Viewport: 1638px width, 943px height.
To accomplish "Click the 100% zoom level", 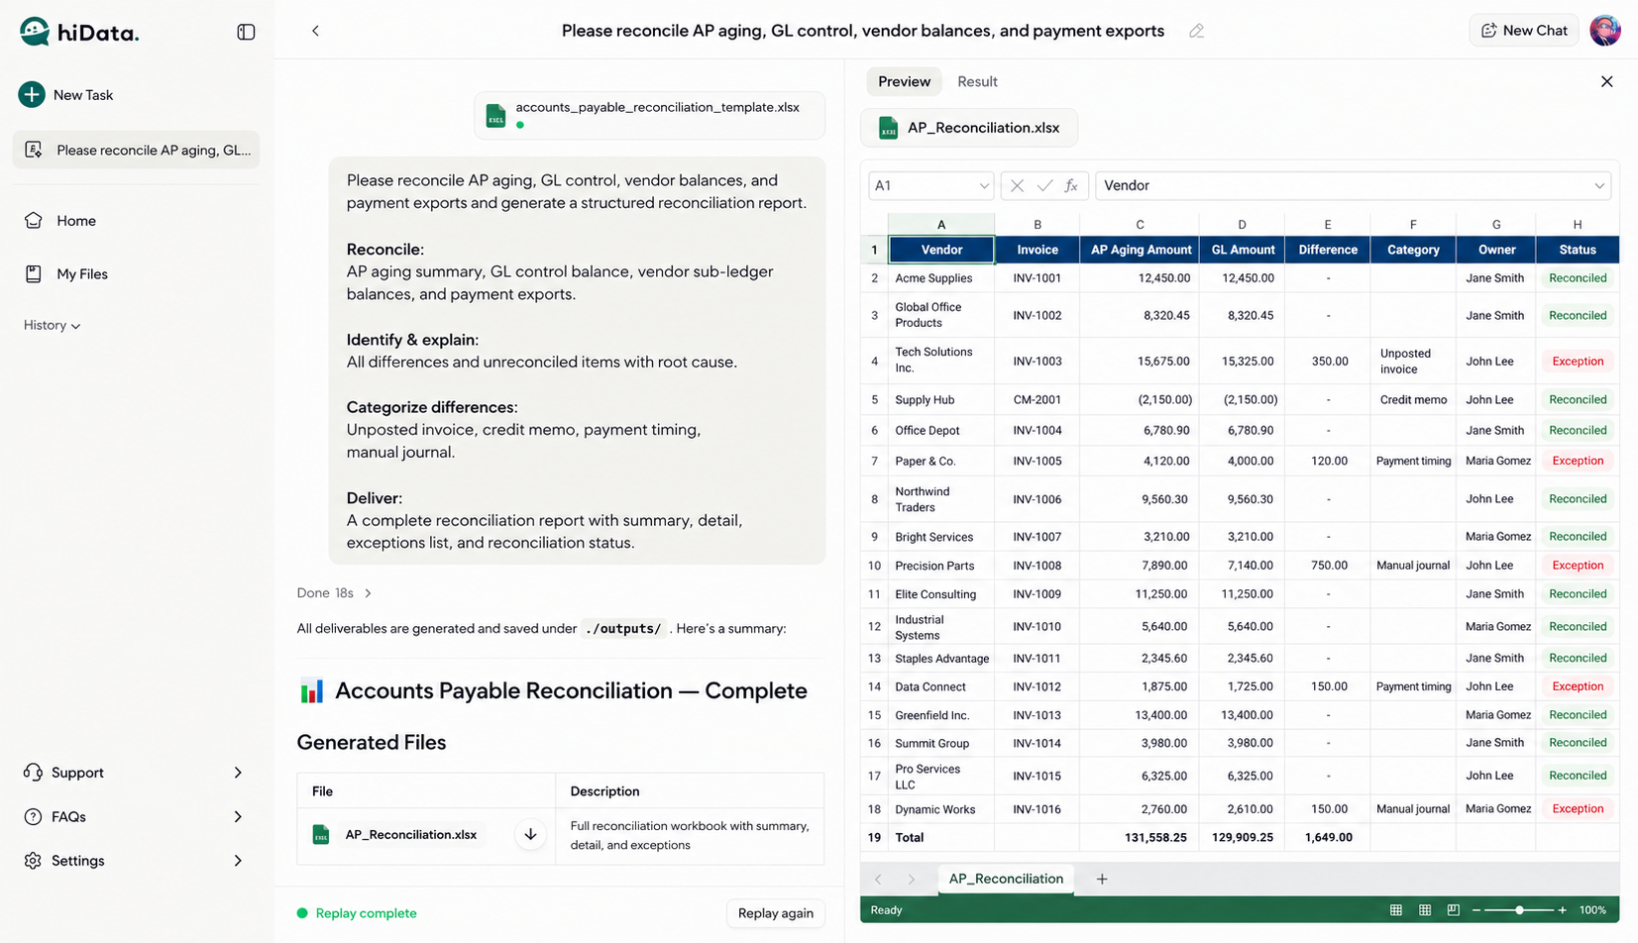I will click(x=1592, y=910).
